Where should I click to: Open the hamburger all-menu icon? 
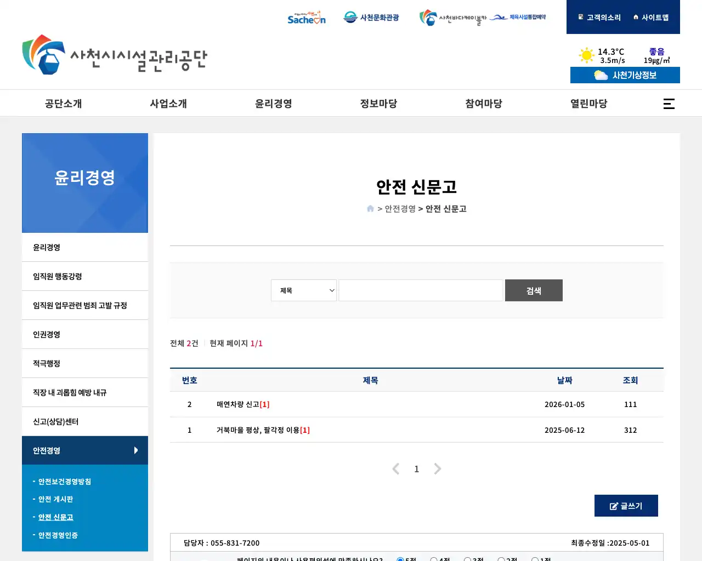[669, 104]
